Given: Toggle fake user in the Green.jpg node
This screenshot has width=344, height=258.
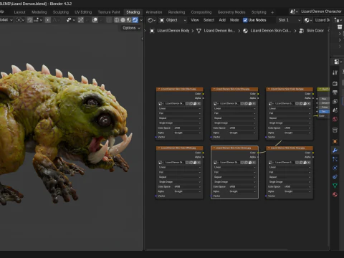Looking at the screenshot, I should pyautogui.click(x=242, y=163).
